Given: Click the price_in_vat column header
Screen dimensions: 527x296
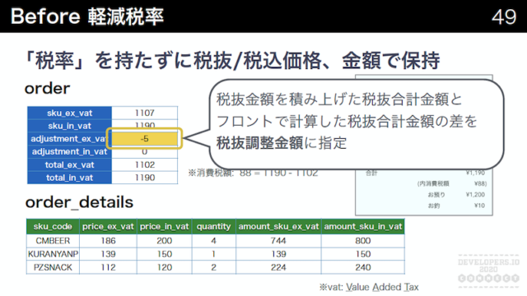Looking at the screenshot, I should tap(164, 227).
